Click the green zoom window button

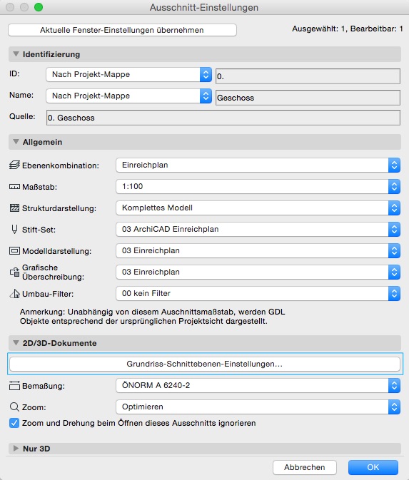[39, 7]
